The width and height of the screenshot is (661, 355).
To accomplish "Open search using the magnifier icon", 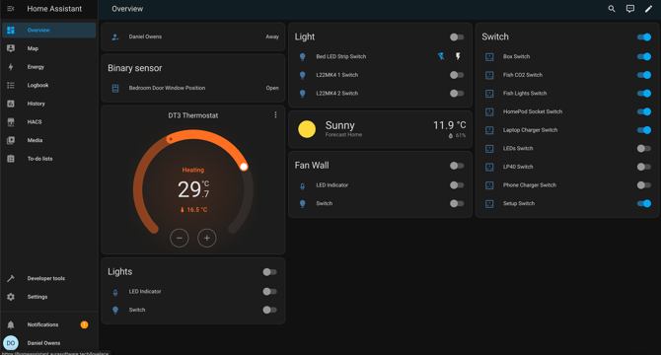I will (x=612, y=9).
